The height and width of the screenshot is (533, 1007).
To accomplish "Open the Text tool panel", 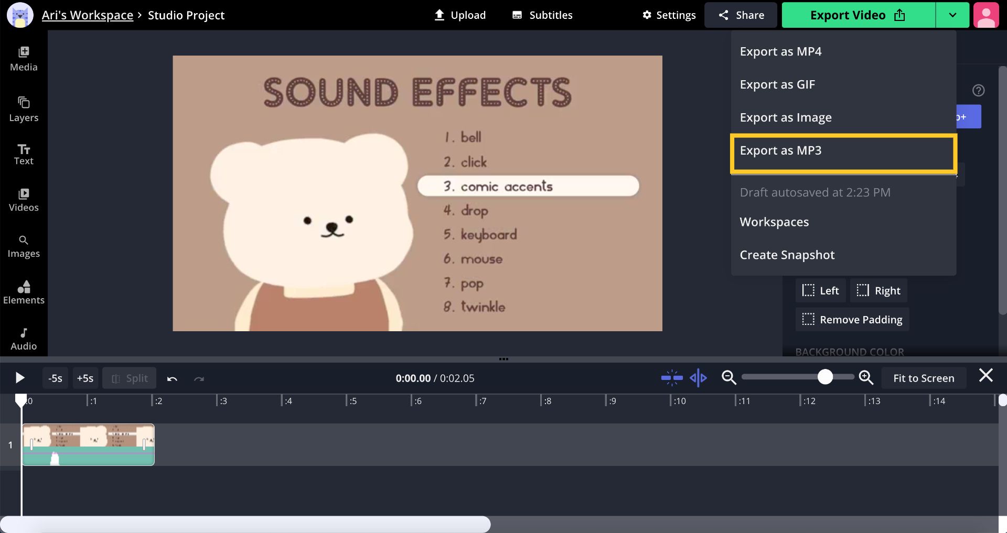I will [24, 154].
